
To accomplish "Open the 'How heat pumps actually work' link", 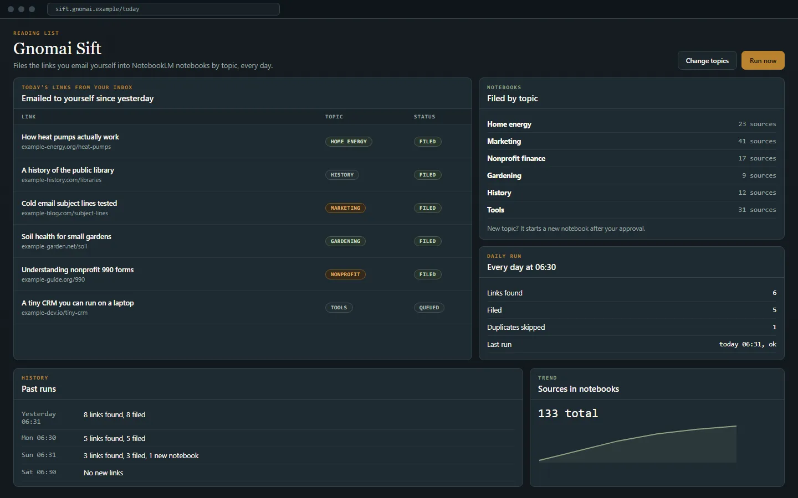I will tap(70, 137).
